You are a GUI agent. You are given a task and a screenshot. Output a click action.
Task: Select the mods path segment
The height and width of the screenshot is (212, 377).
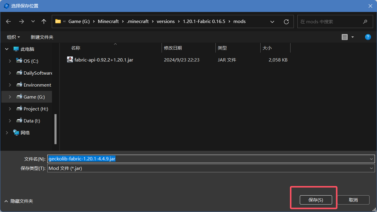[239, 21]
